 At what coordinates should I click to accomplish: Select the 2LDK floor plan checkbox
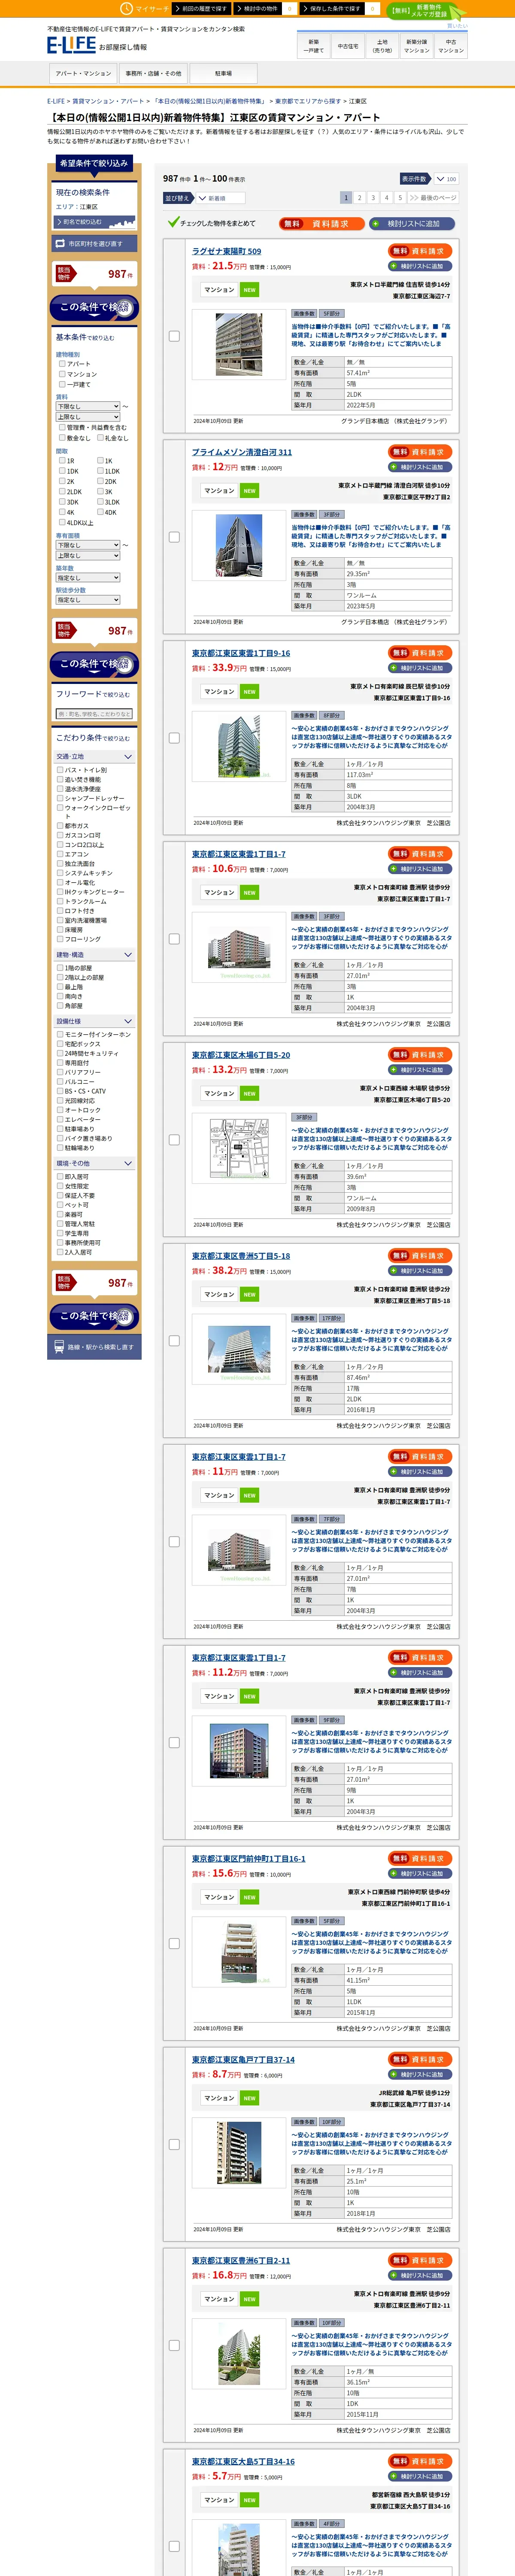[x=62, y=492]
